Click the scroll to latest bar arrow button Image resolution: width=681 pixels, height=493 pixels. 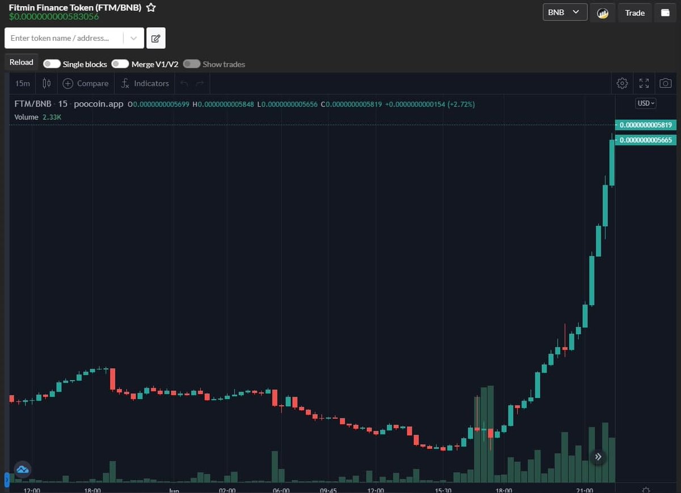tap(598, 456)
